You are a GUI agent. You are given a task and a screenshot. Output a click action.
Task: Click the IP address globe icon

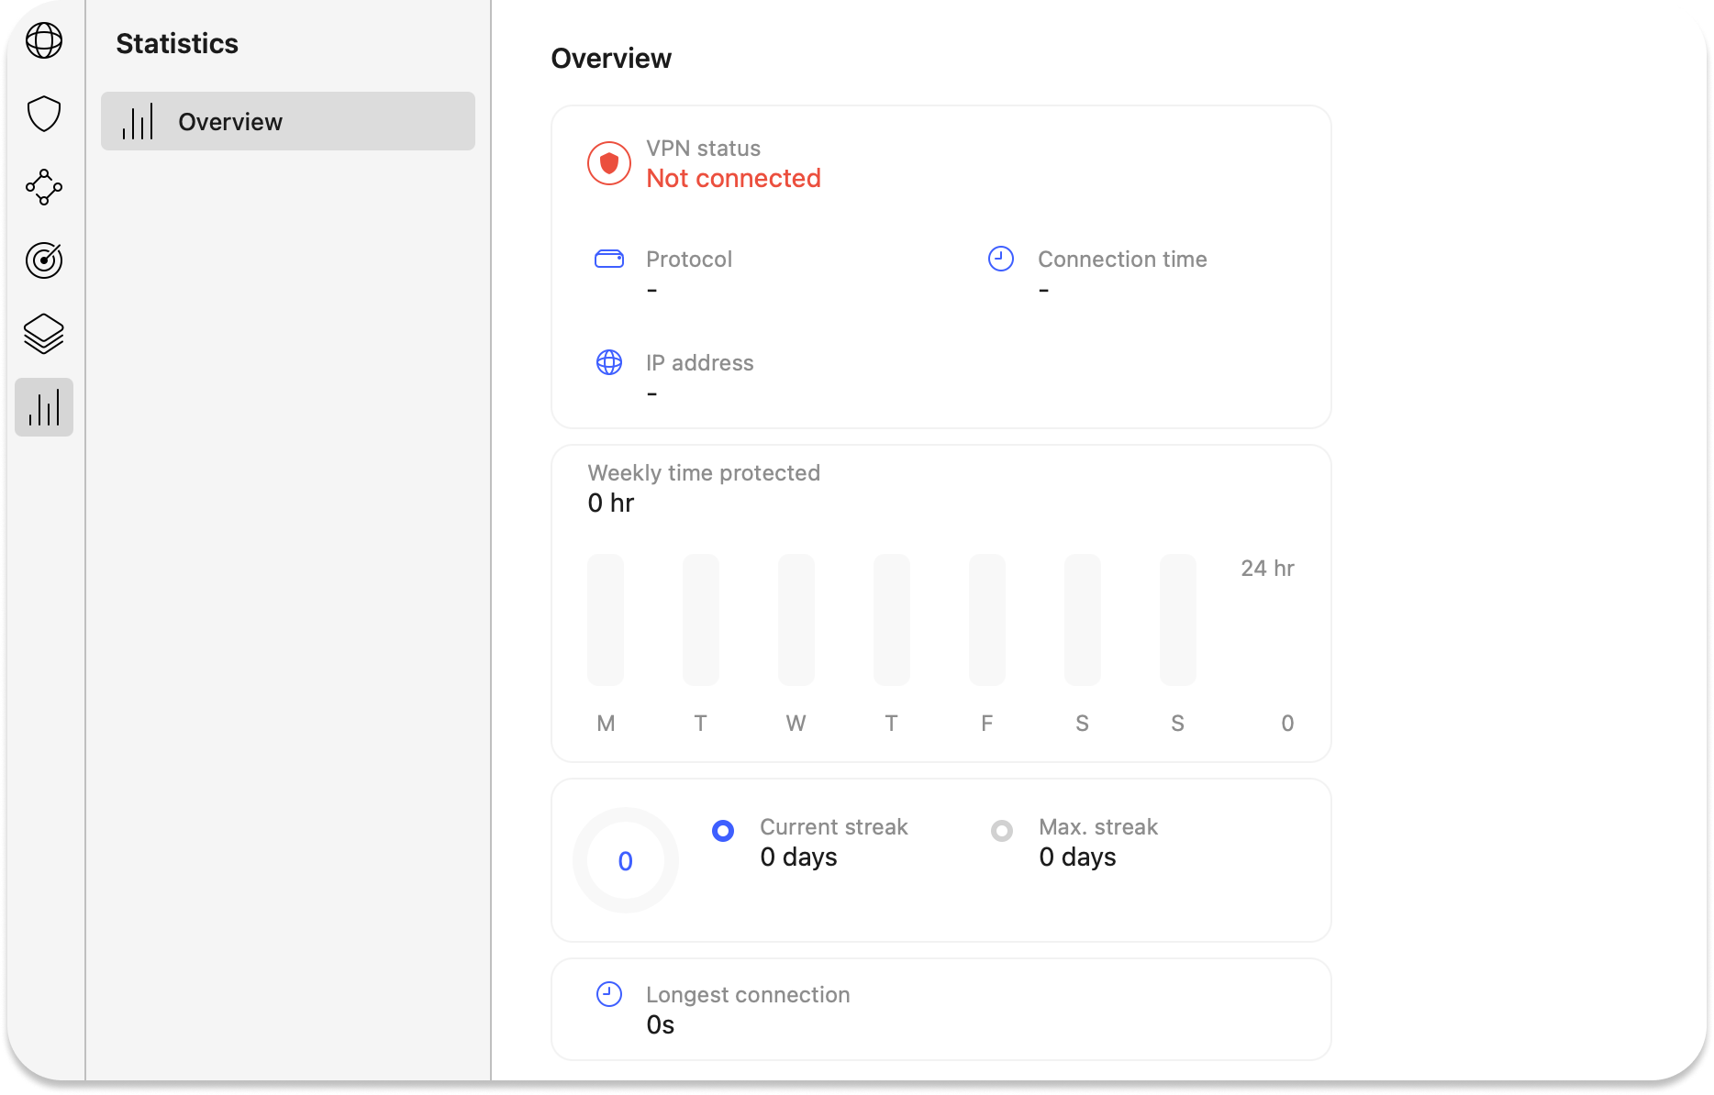tap(609, 363)
